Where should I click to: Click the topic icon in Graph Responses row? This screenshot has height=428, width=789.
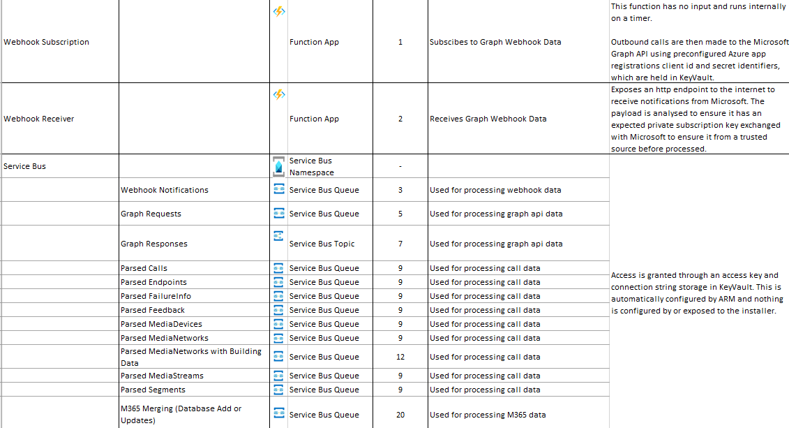tap(278, 235)
